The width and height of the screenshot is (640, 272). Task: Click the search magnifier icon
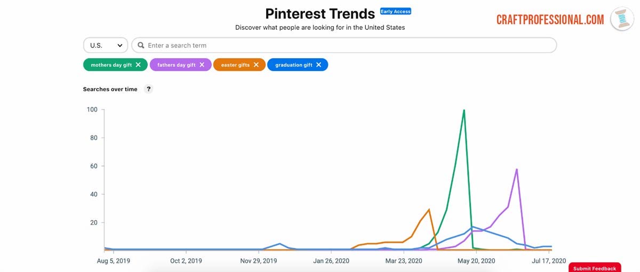coord(141,46)
